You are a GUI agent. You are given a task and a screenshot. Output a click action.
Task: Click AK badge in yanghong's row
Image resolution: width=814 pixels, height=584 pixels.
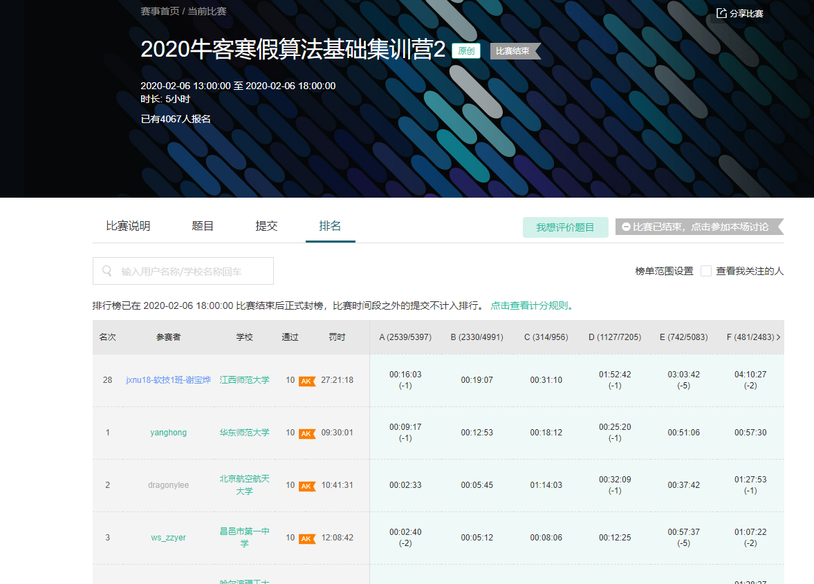[x=307, y=433]
